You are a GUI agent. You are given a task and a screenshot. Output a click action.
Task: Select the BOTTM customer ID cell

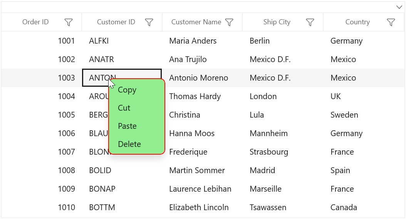coord(122,207)
